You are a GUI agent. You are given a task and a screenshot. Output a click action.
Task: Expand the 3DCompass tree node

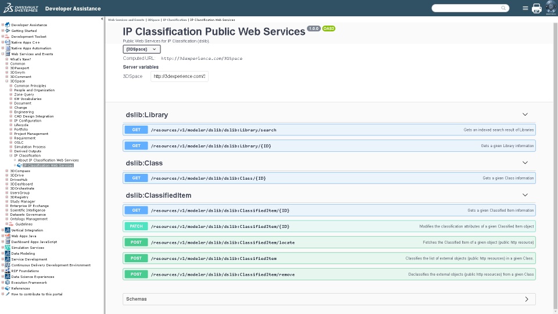tap(7, 171)
